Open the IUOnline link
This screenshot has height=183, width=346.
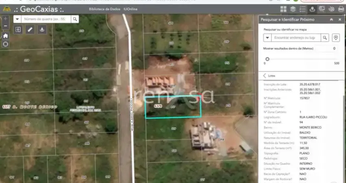point(130,9)
